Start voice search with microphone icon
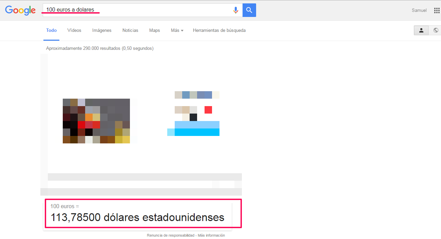Image resolution: width=441 pixels, height=239 pixels. click(236, 10)
